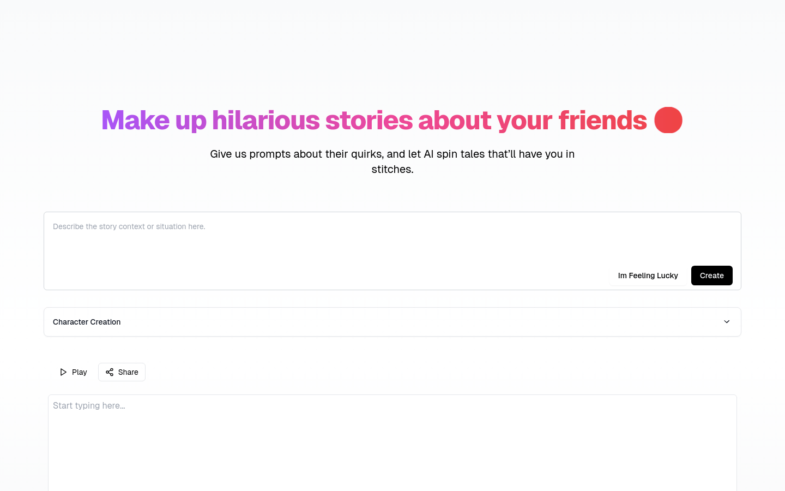
Task: Click the Share nodes icon
Action: (x=110, y=372)
